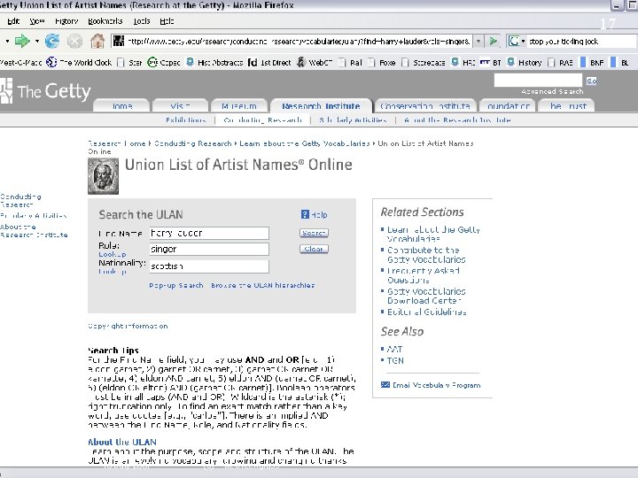Image resolution: width=638 pixels, height=478 pixels.
Task: Click the green Go arrow beside address bar
Action: pos(494,41)
